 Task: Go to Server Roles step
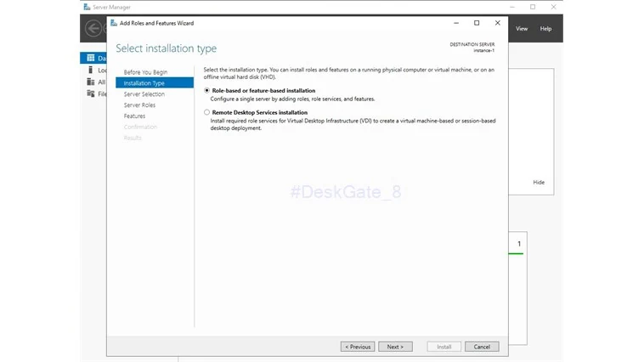[x=139, y=105]
